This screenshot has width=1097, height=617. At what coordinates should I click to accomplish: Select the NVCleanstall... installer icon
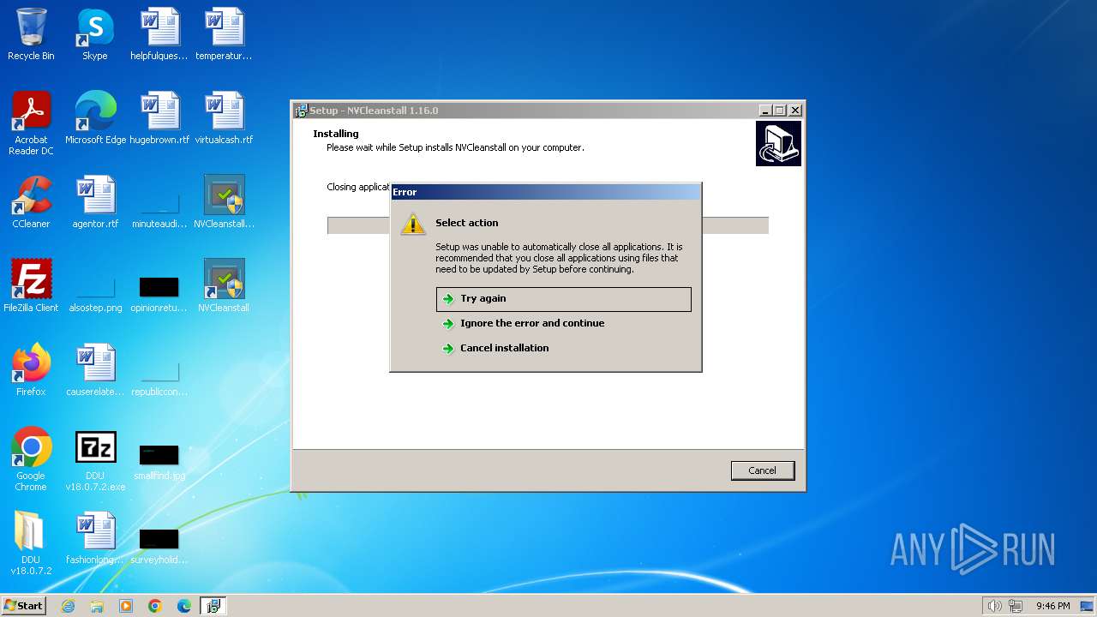(224, 202)
